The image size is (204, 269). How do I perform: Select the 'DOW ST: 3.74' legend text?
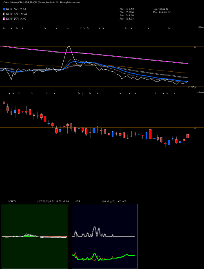coord(16,9)
